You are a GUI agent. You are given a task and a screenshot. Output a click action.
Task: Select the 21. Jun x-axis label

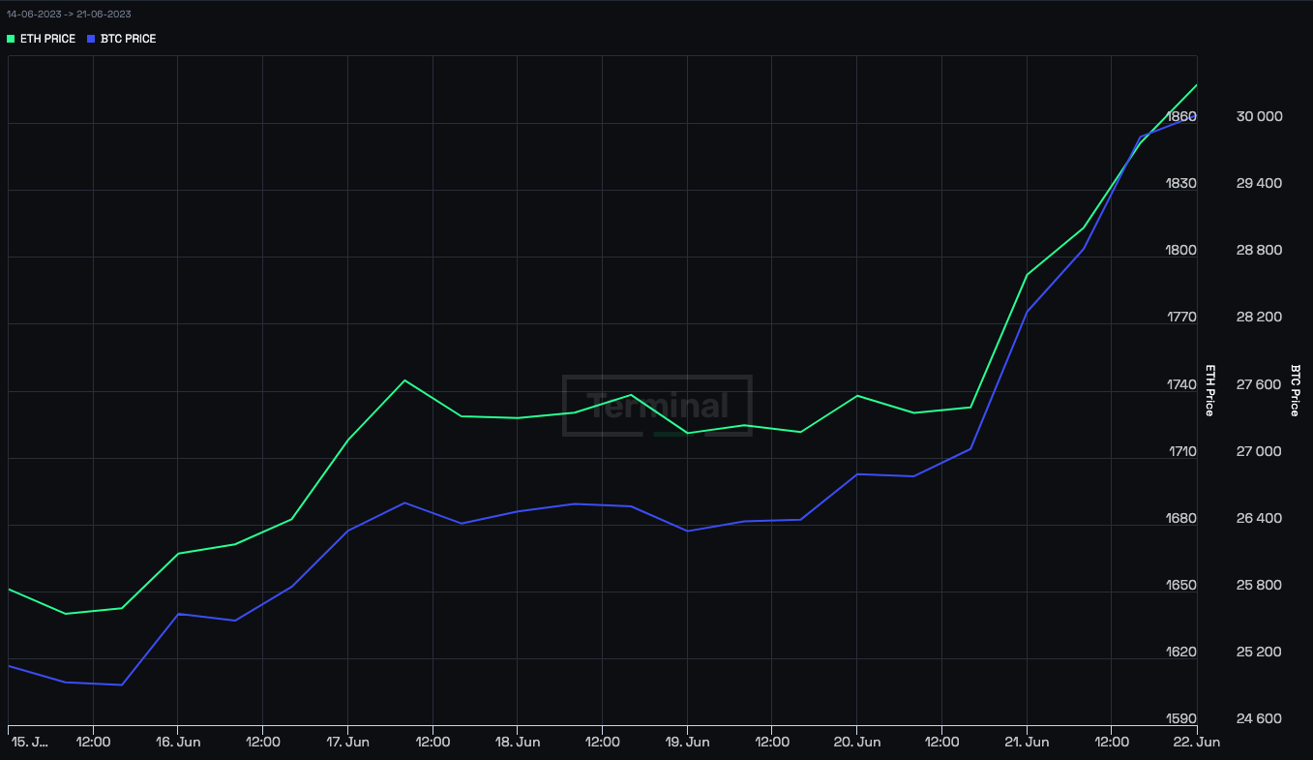[1027, 742]
